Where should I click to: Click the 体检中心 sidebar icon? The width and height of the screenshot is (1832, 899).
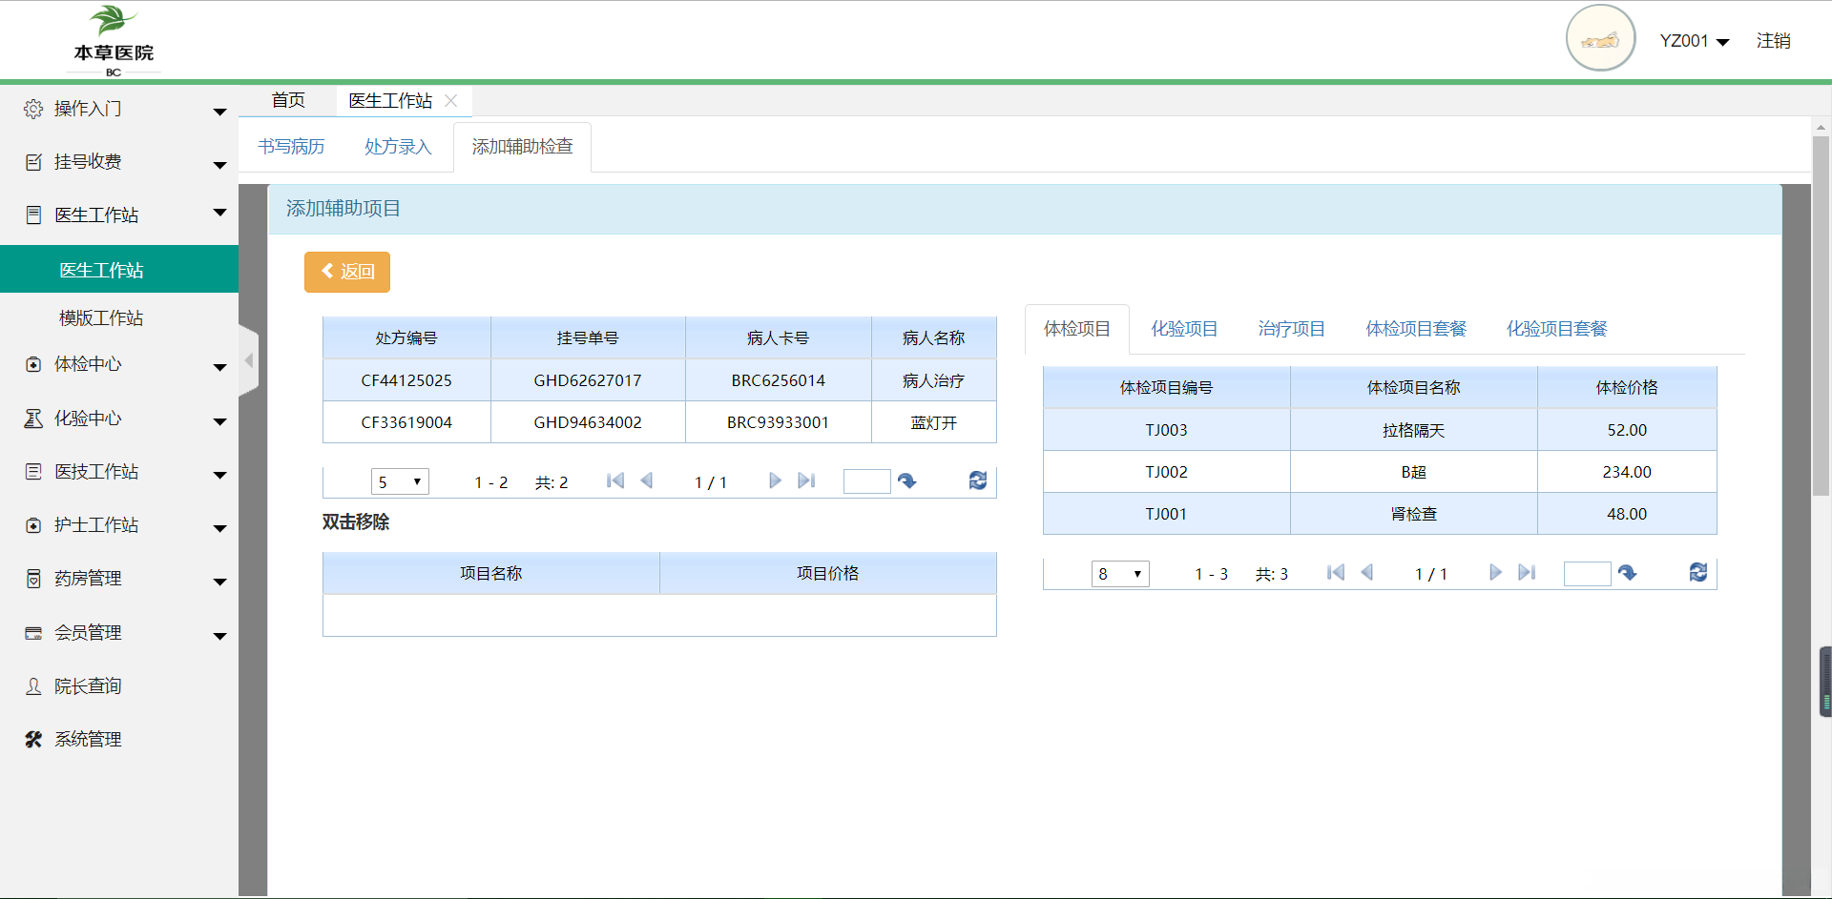tap(32, 364)
